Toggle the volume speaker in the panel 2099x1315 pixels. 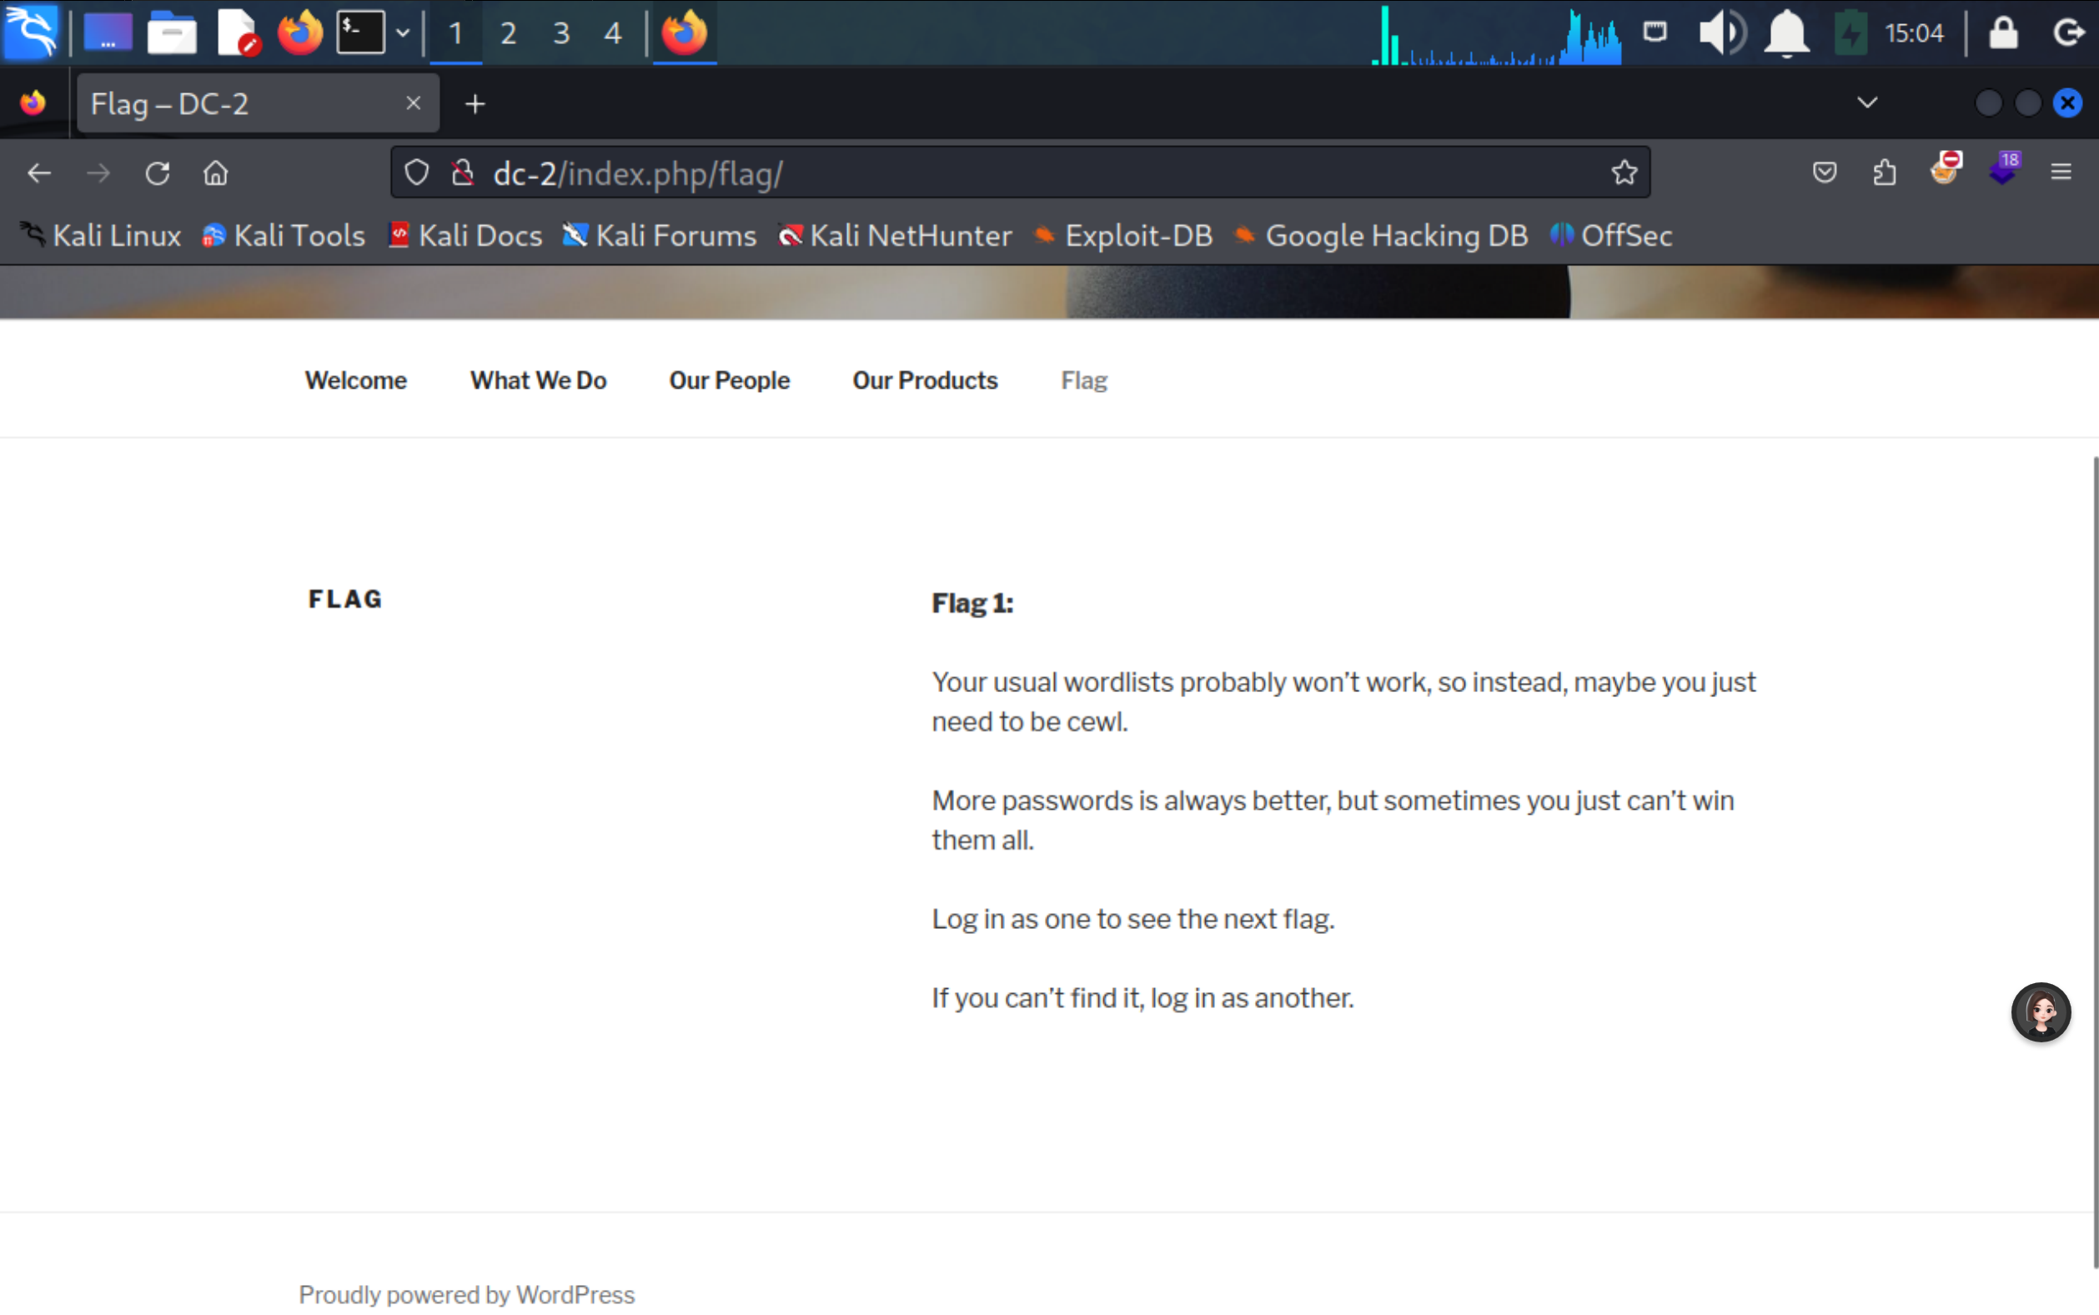1720,33
